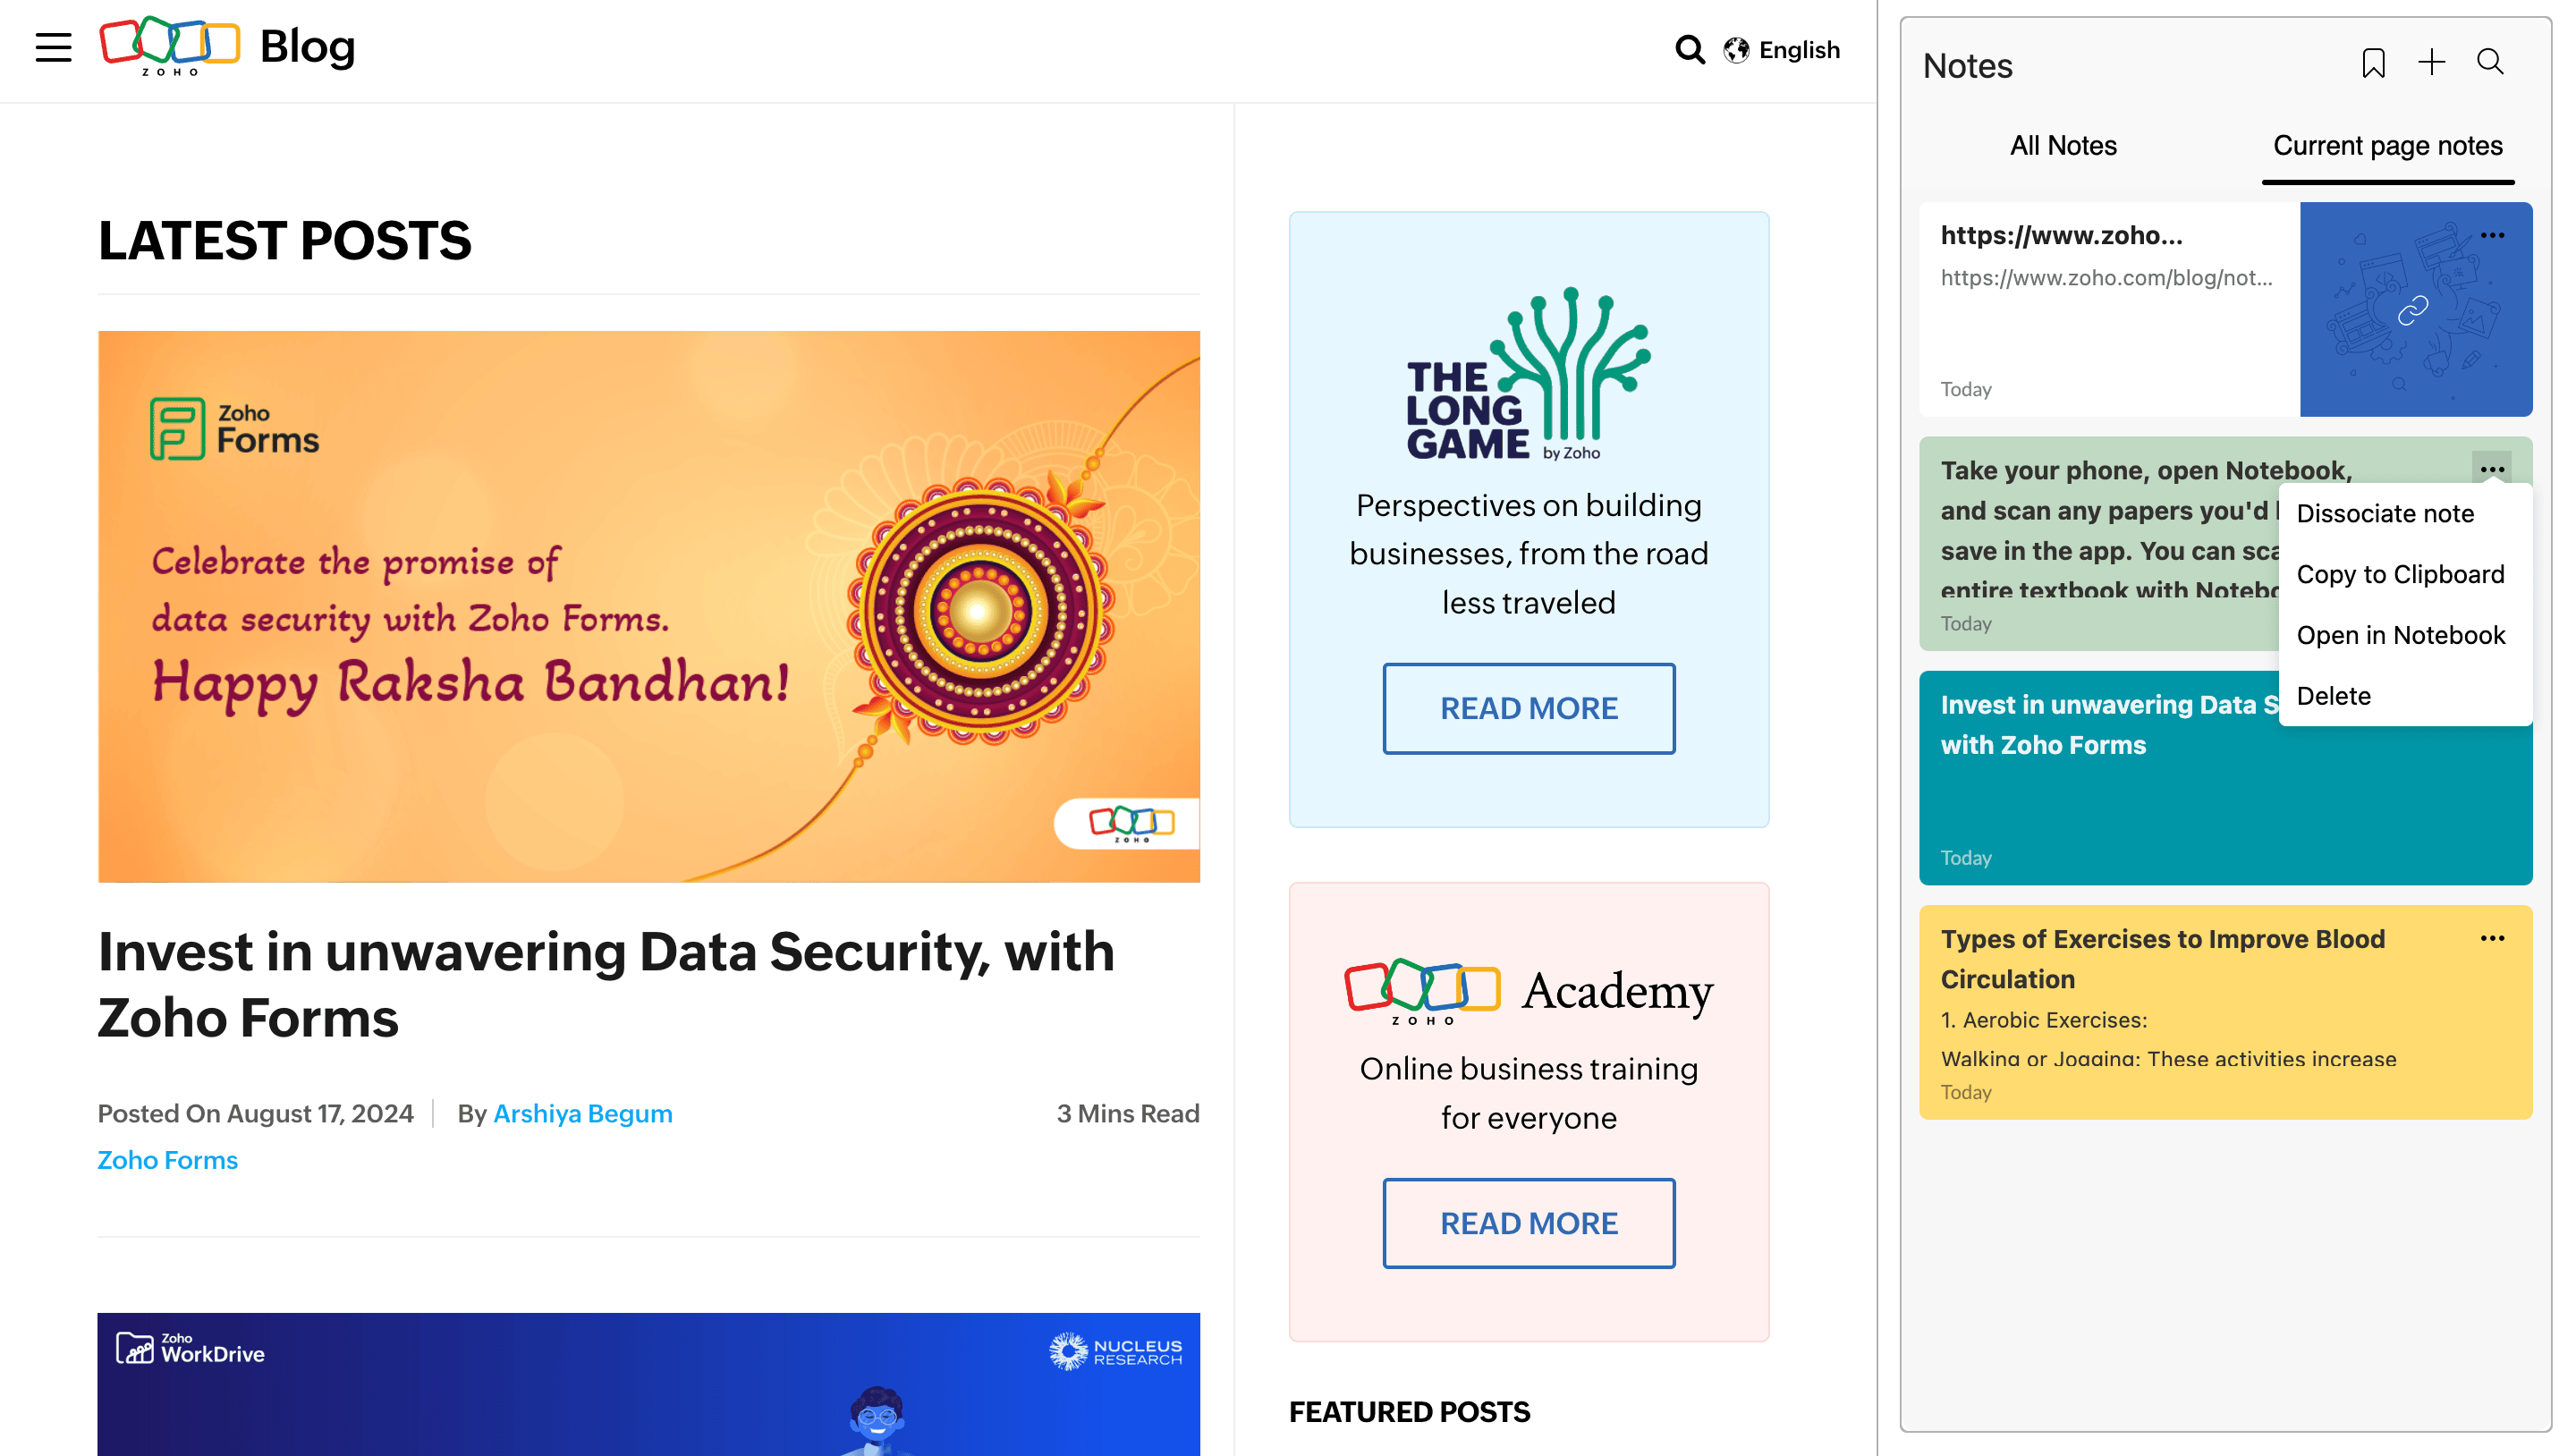Viewport: 2576px width, 1456px height.
Task: Select Copy to Clipboard menu option
Action: coord(2400,575)
